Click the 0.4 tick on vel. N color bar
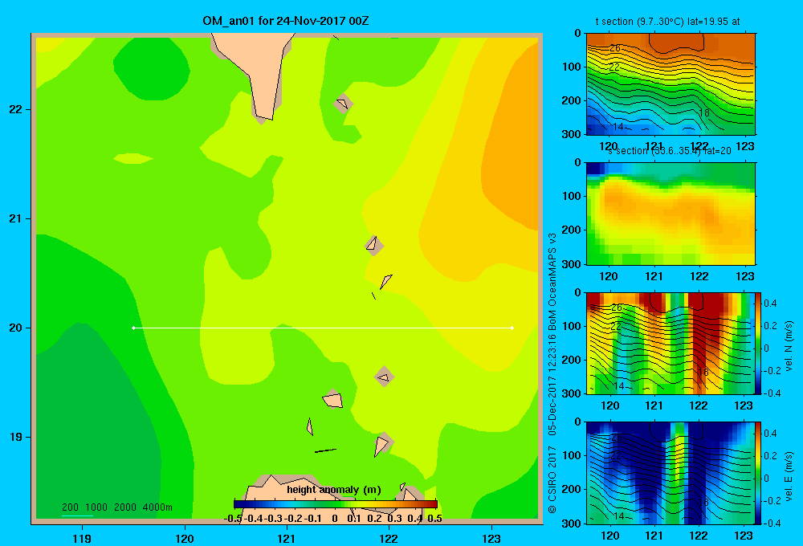The image size is (803, 546). pos(771,304)
